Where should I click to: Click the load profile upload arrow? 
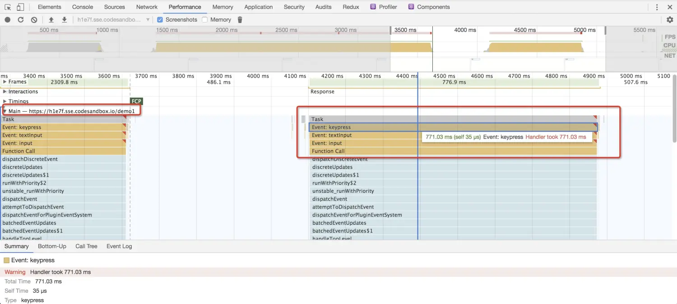pos(51,20)
